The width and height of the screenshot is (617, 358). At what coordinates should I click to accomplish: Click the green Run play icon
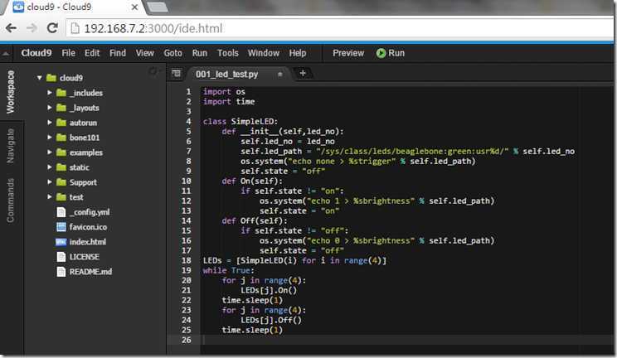381,53
